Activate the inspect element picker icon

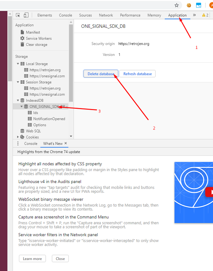click(x=18, y=15)
